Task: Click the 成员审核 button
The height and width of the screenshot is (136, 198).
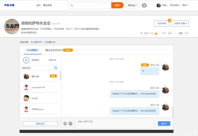Action: coord(162,23)
